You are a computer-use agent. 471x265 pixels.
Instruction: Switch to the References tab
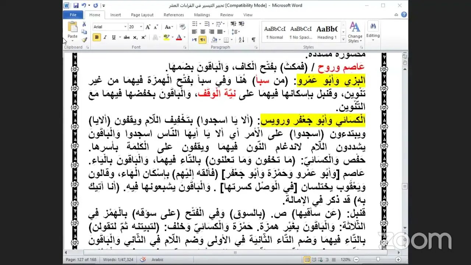[174, 15]
